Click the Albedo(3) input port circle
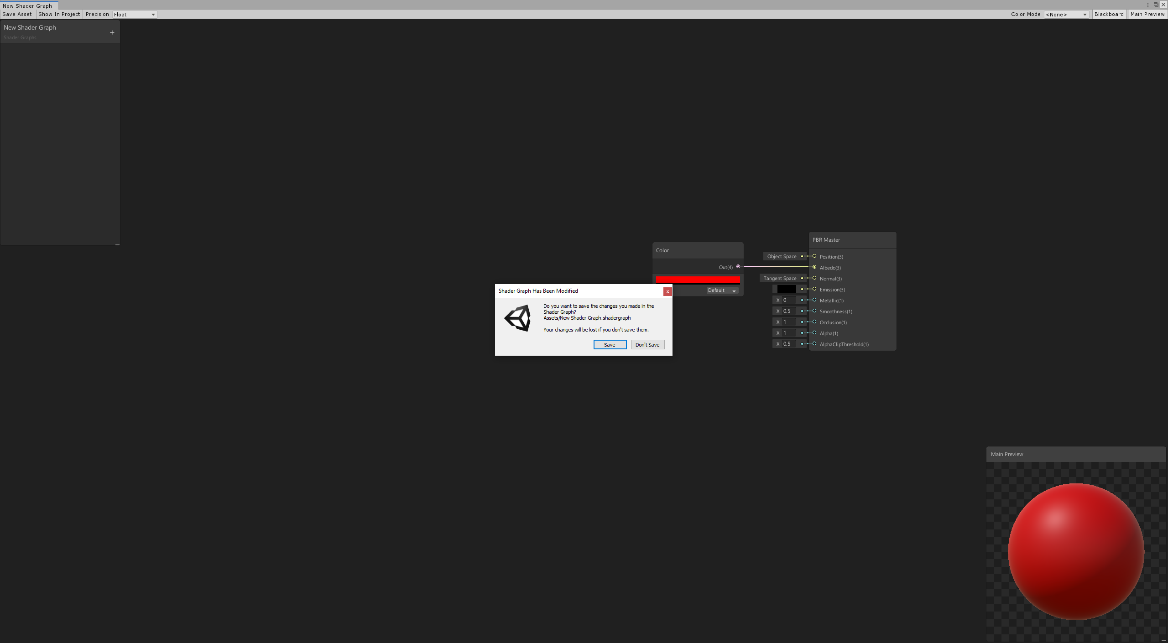The width and height of the screenshot is (1168, 643). 814,267
